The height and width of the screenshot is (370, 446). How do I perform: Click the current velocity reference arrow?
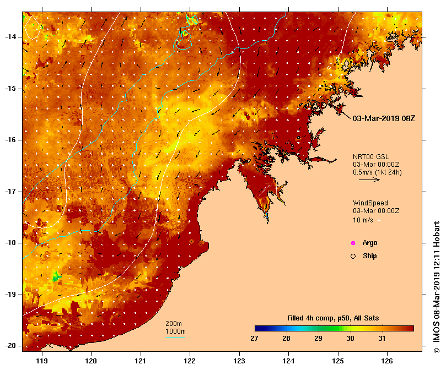pos(369,179)
